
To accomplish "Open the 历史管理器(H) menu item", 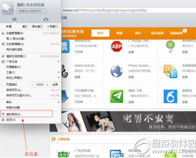I will pyautogui.click(x=31, y=44).
